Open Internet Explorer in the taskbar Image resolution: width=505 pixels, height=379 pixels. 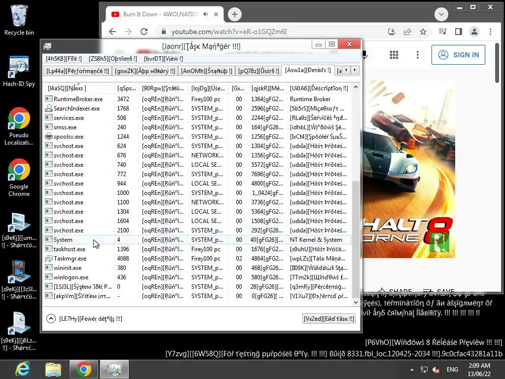click(x=23, y=369)
